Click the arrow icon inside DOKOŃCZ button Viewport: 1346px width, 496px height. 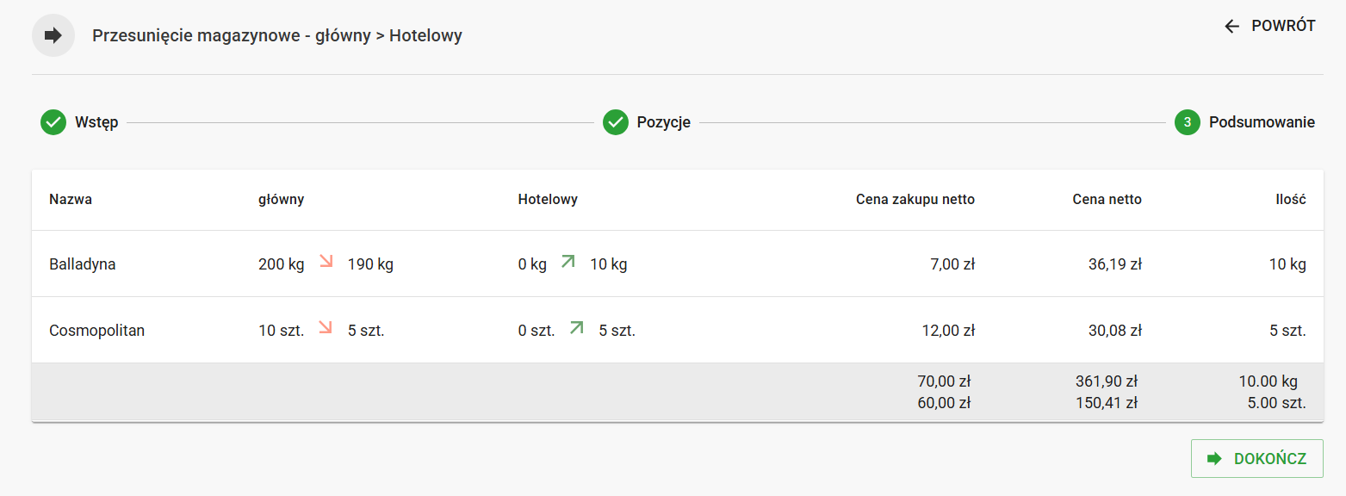(1215, 458)
